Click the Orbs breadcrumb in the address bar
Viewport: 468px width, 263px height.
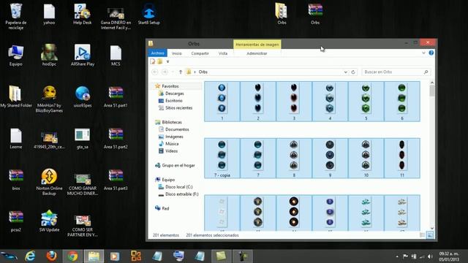tap(203, 72)
